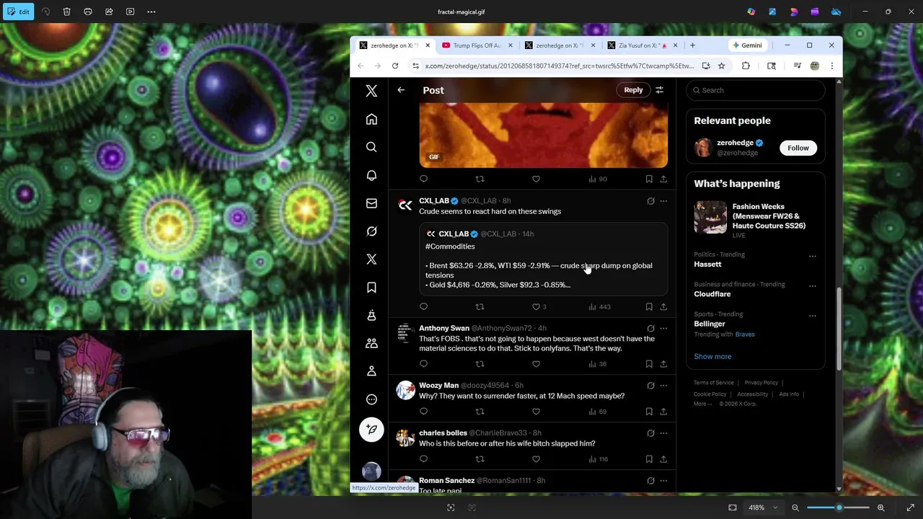
Task: Enter fullscreen using the expand arrows icon
Action: pos(910,507)
